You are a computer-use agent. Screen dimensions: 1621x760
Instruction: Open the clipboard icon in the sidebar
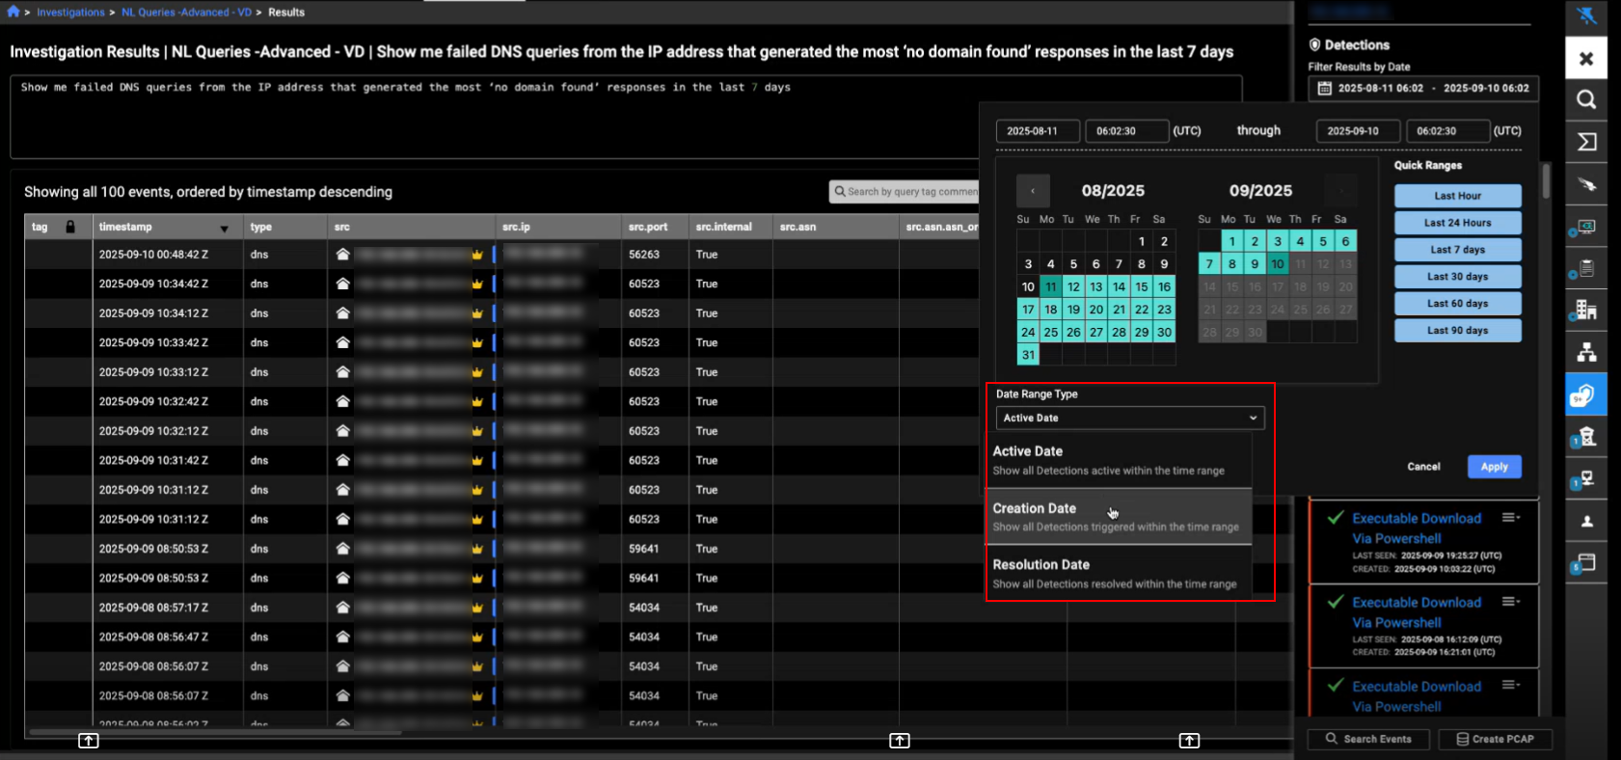pos(1586,268)
